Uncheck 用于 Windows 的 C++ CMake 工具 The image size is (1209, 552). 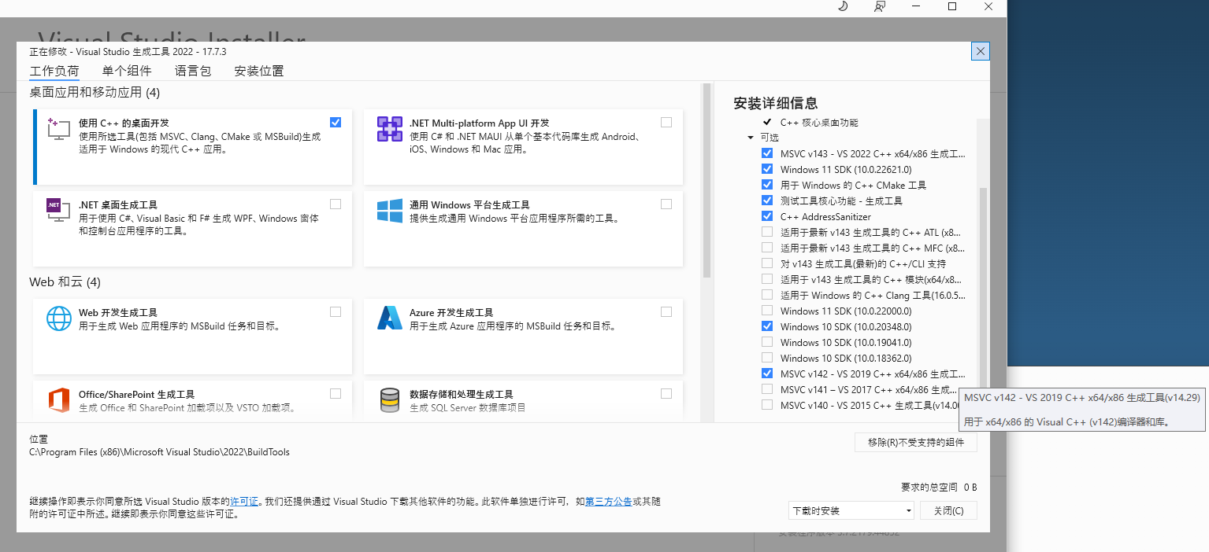767,185
